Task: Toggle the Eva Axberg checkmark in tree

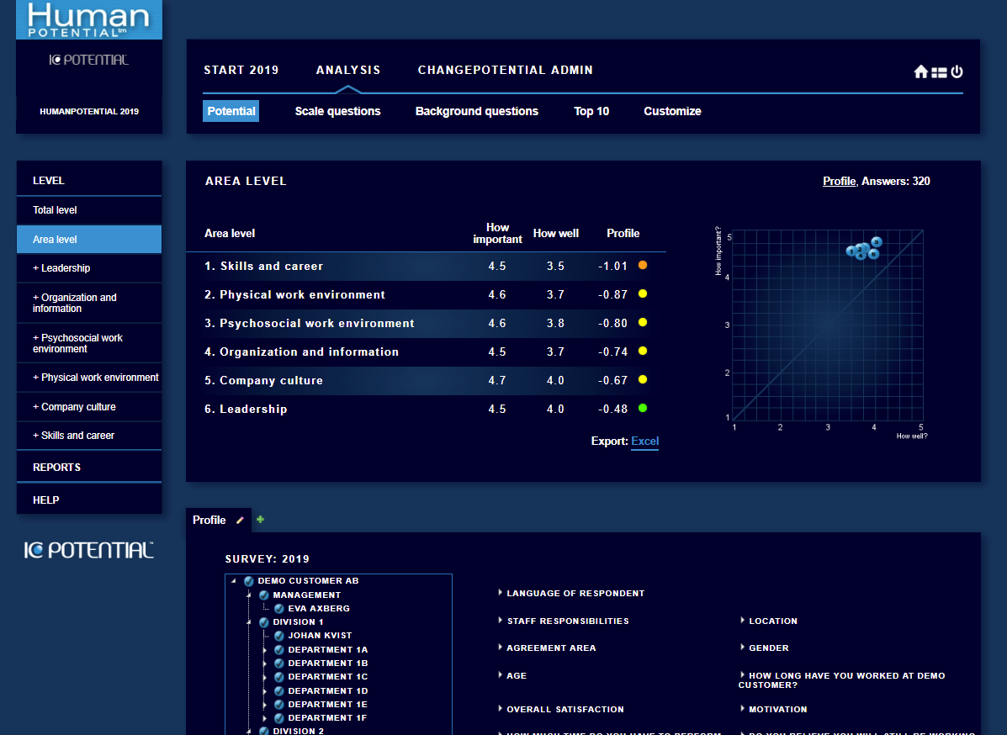Action: [x=279, y=608]
